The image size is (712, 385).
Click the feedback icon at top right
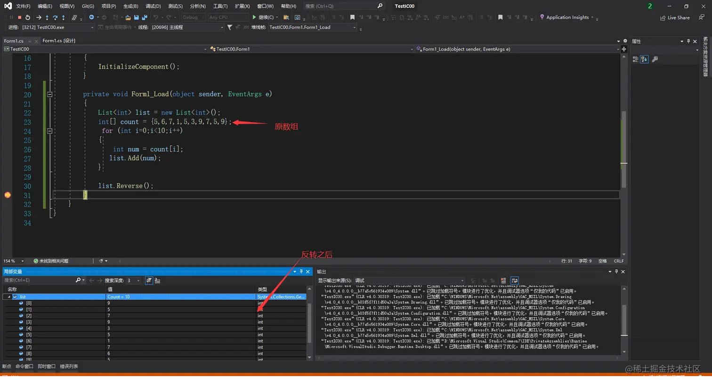tap(702, 17)
